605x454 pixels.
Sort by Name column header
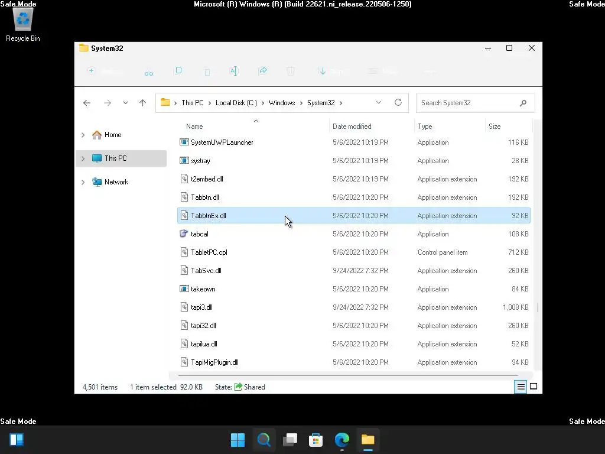coord(194,127)
